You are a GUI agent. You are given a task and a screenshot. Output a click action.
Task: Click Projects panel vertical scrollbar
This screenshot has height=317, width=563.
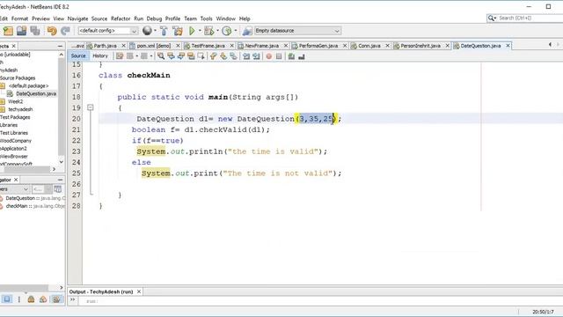tap(61, 107)
